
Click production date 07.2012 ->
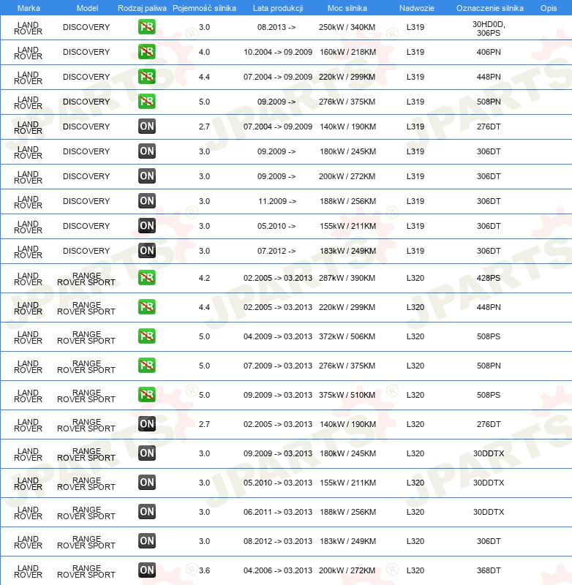click(276, 251)
